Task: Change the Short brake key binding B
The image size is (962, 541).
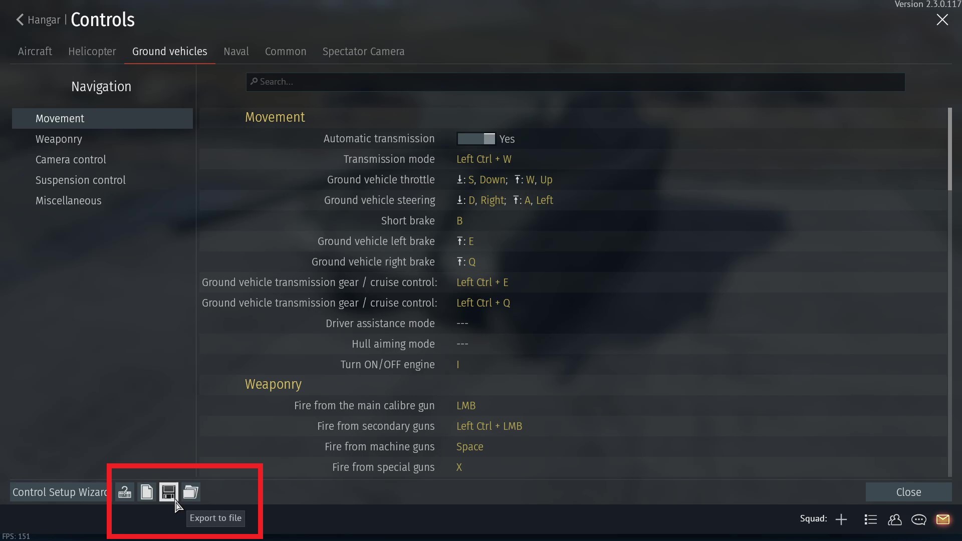Action: pyautogui.click(x=459, y=221)
